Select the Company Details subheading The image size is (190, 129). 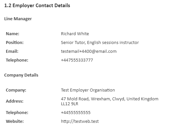[21, 75]
